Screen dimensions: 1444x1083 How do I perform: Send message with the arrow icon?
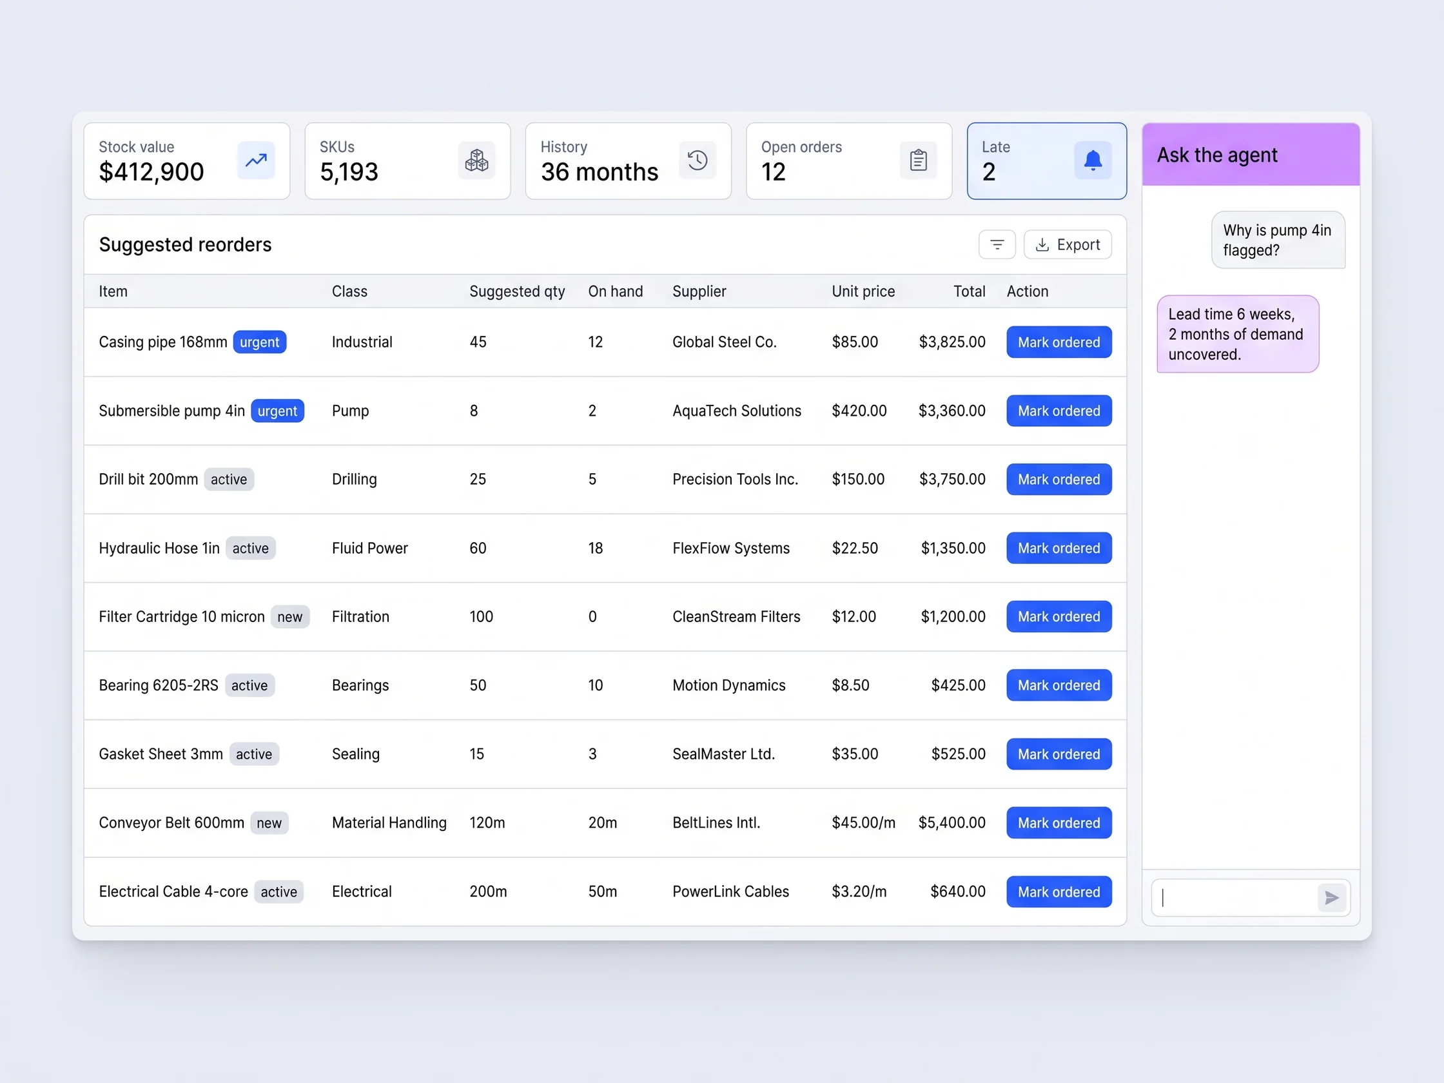[1332, 898]
